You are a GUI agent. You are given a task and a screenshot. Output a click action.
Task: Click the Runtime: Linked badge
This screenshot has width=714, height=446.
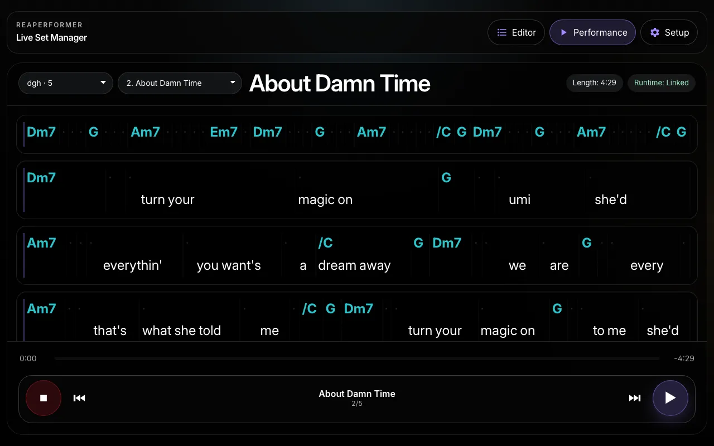pyautogui.click(x=662, y=83)
